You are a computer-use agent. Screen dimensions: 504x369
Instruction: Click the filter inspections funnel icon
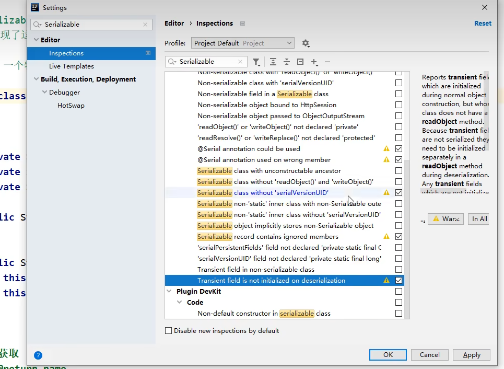click(256, 62)
